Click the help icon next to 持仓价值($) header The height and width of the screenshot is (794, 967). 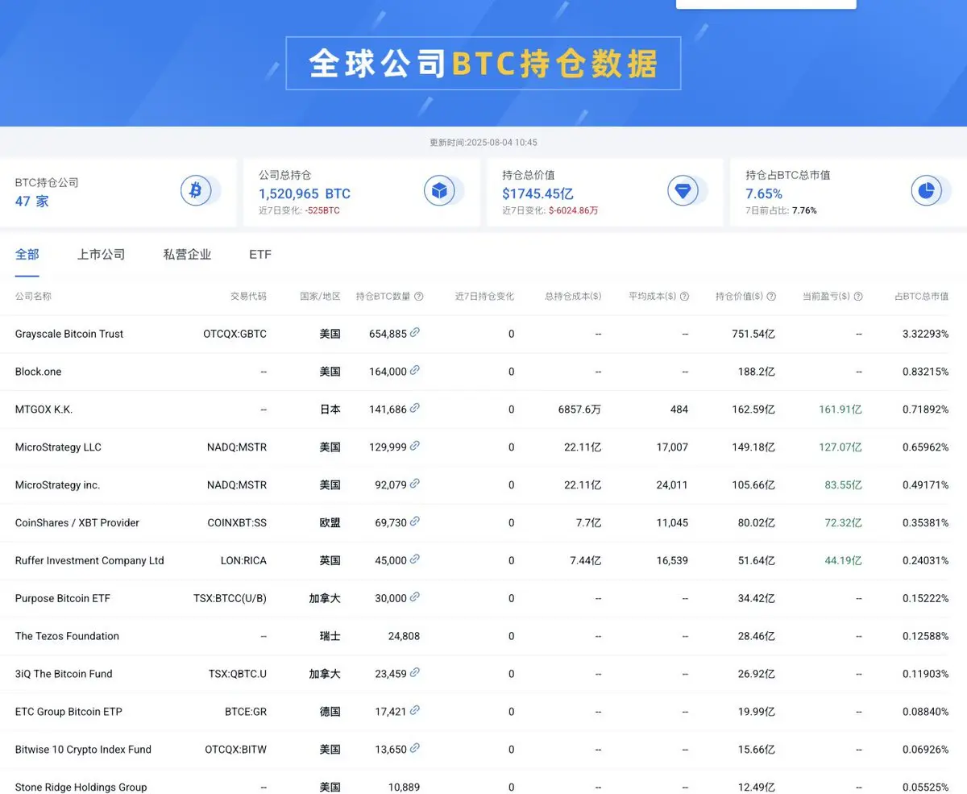[x=771, y=297]
